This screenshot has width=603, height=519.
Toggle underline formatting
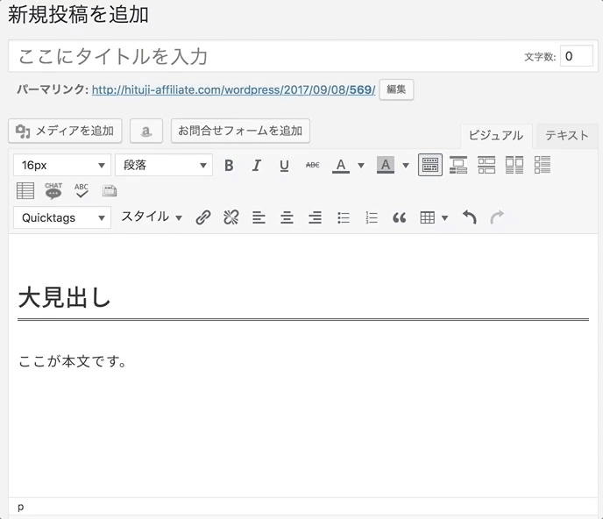click(284, 166)
